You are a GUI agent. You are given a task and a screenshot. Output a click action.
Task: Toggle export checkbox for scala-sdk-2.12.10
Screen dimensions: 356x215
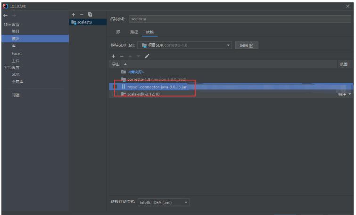tap(115, 94)
